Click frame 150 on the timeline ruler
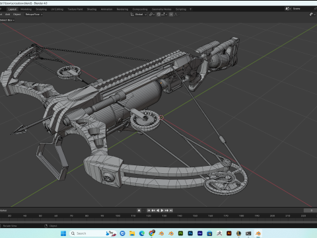The height and width of the screenshot is (238, 317). click(x=195, y=216)
